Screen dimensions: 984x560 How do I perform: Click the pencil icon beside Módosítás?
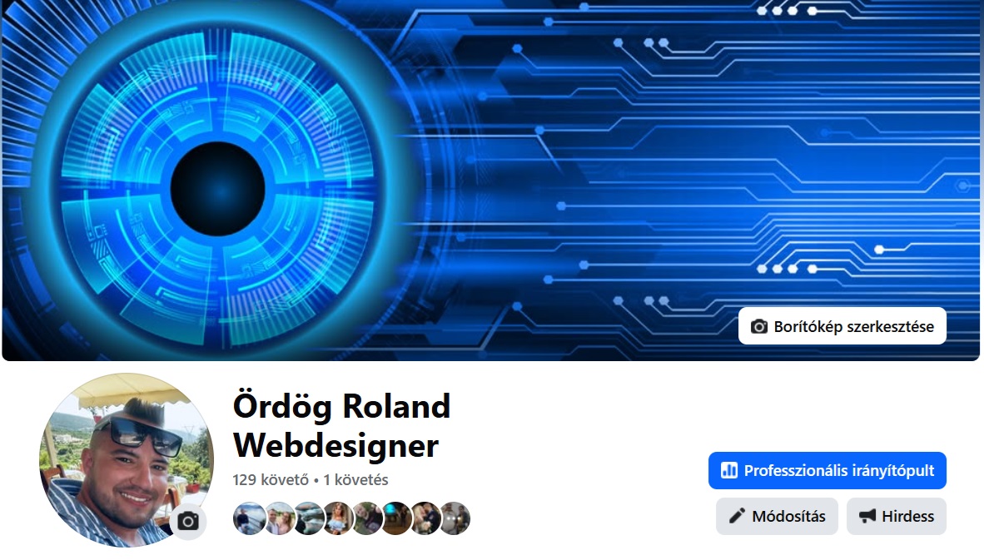(x=737, y=516)
